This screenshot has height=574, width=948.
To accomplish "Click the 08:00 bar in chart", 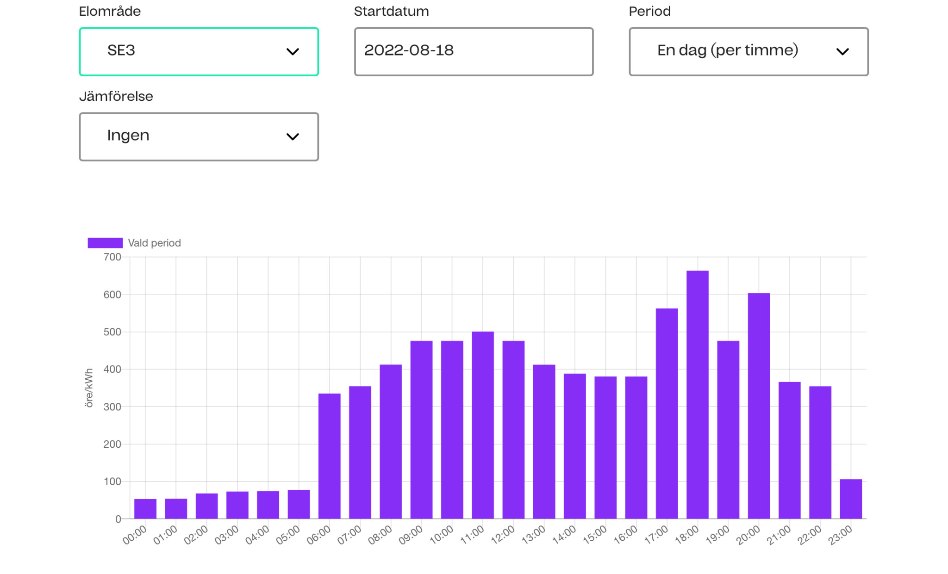I will point(391,441).
